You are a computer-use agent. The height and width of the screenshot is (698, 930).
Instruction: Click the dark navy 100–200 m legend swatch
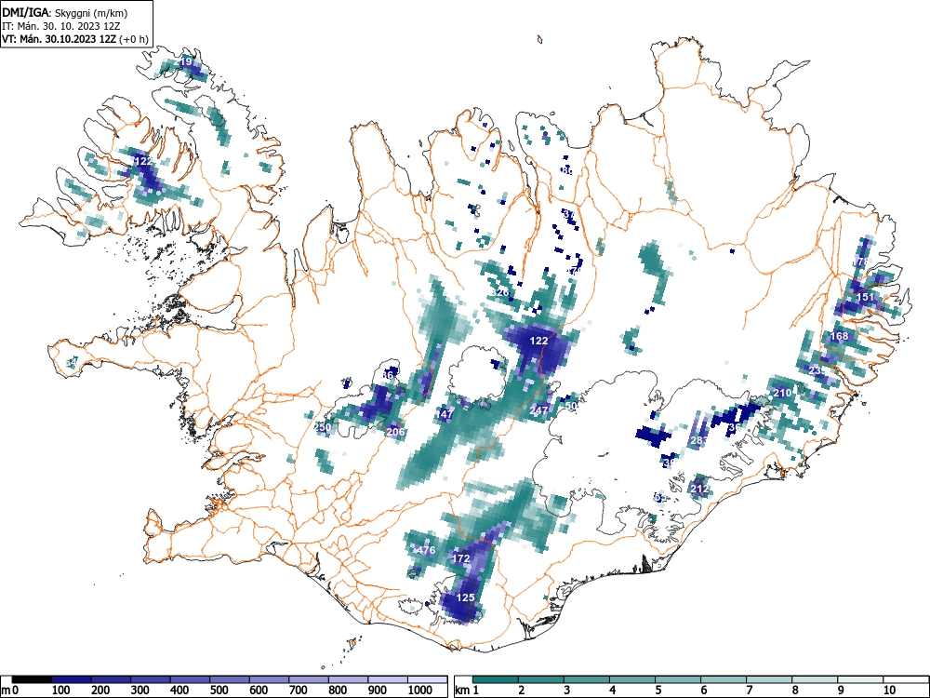pos(72,679)
